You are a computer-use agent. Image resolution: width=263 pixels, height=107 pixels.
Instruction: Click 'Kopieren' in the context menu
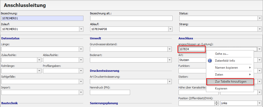(221, 88)
